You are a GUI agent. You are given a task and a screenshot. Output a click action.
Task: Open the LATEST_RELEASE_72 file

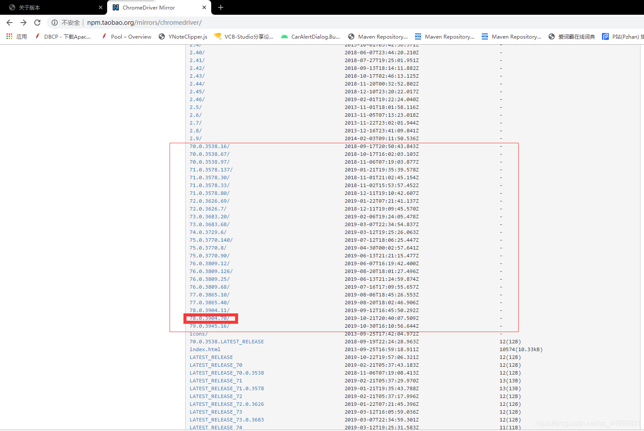coord(216,396)
